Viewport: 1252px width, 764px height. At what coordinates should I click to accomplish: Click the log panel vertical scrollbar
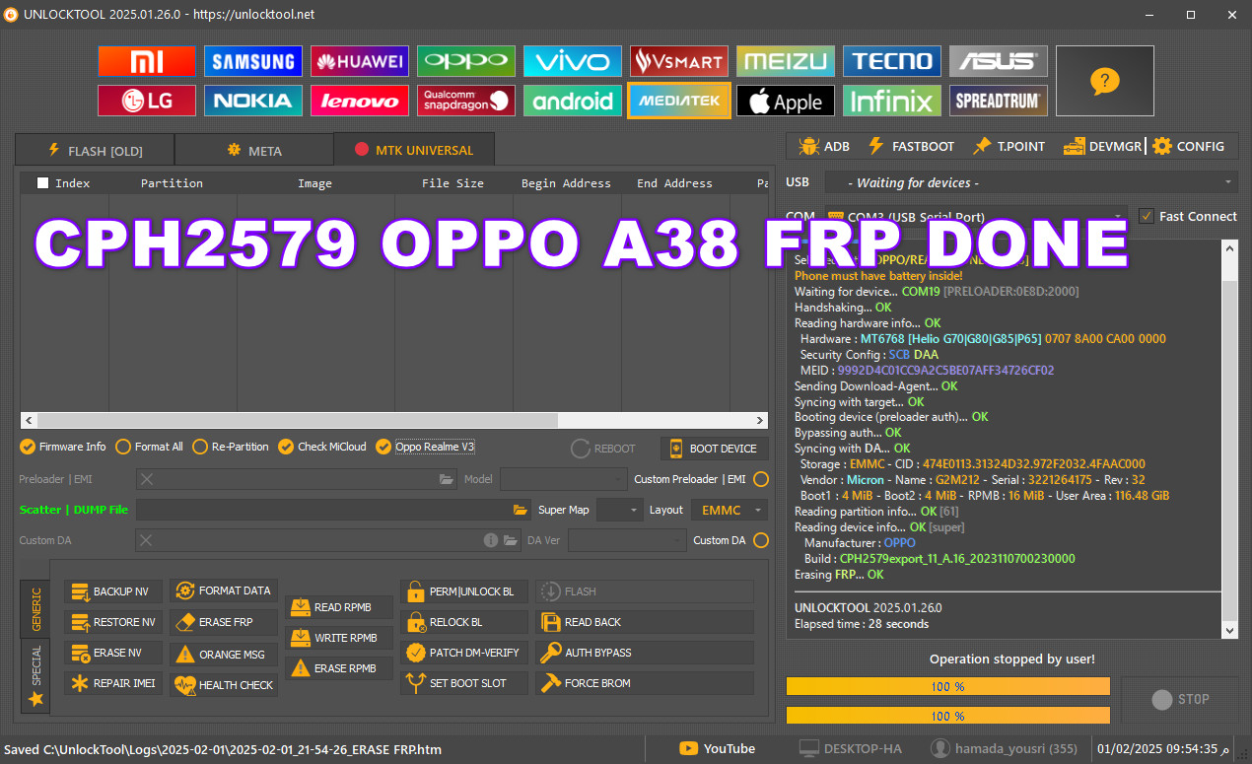pyautogui.click(x=1229, y=439)
